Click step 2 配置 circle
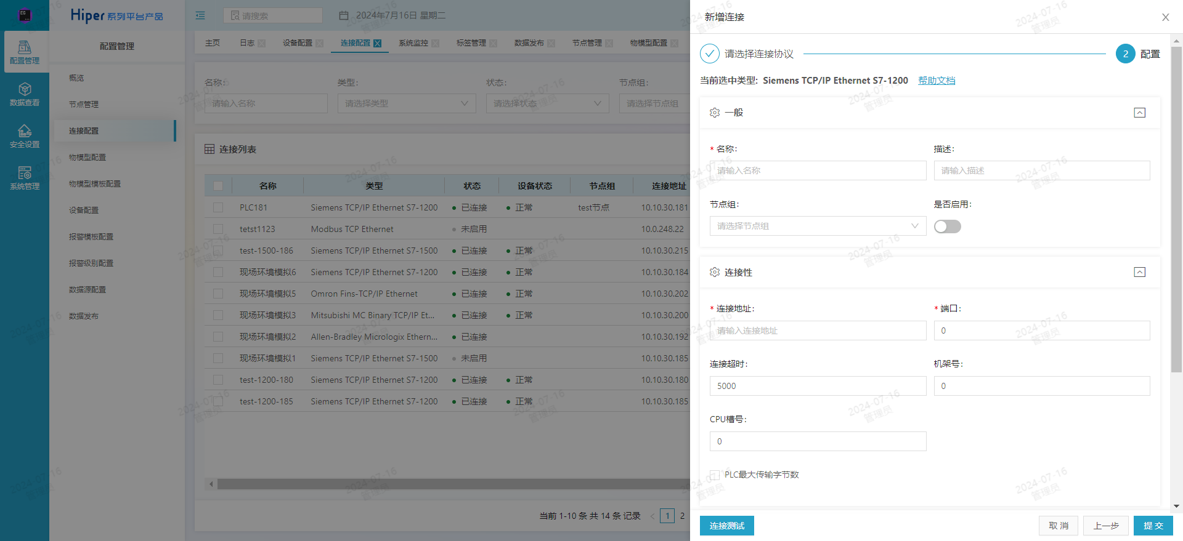Image resolution: width=1183 pixels, height=541 pixels. pyautogui.click(x=1126, y=54)
